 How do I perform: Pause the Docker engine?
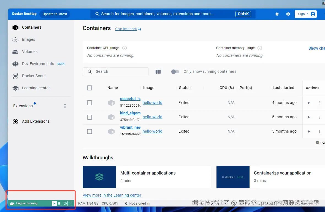click(59, 203)
